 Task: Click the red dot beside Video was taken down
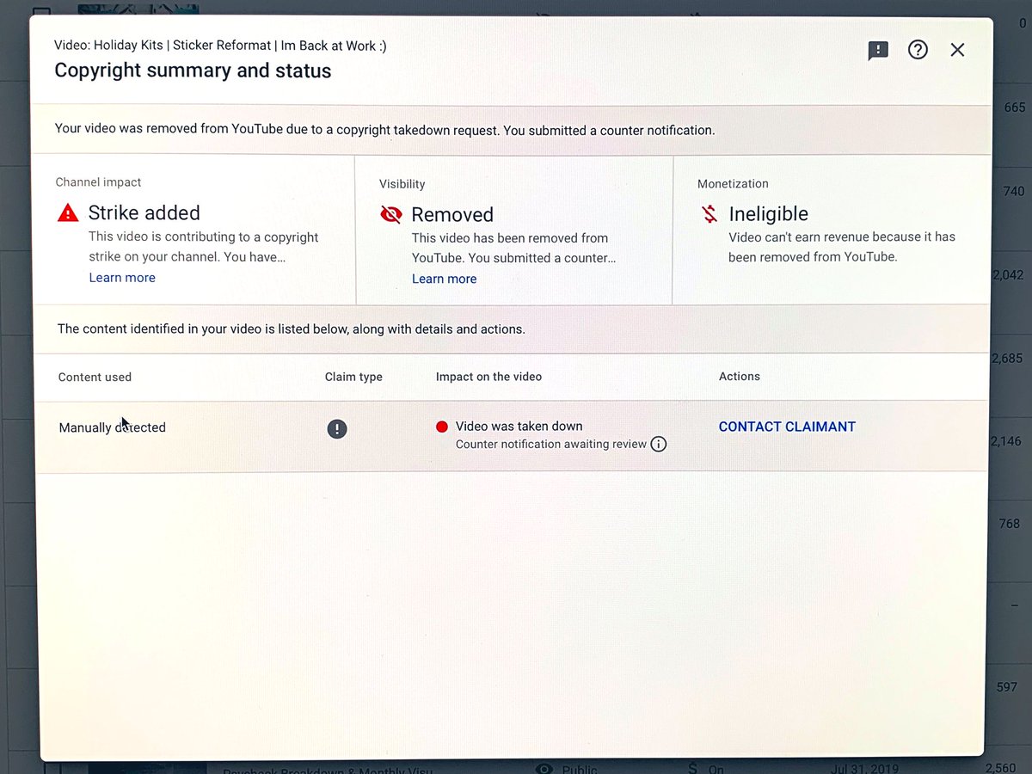point(442,427)
